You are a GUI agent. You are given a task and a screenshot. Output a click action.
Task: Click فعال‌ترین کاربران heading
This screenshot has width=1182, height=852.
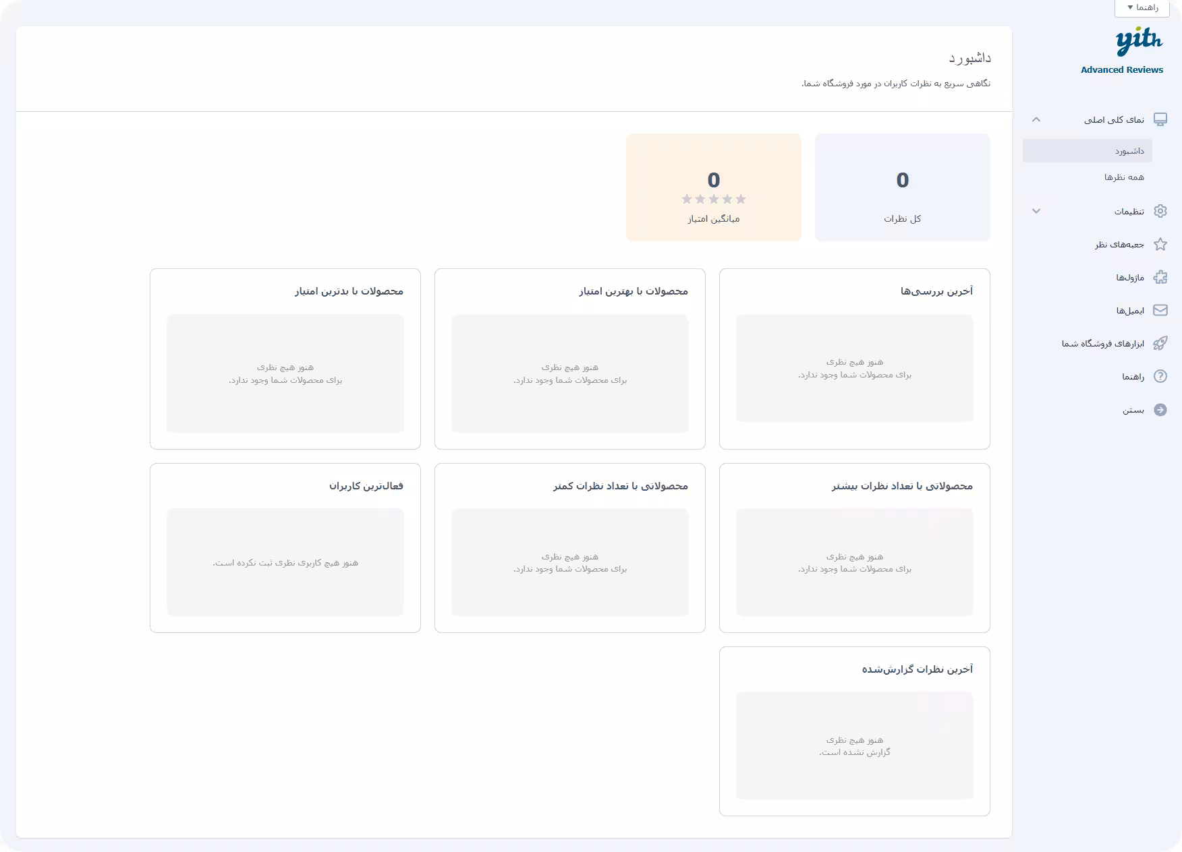366,486
